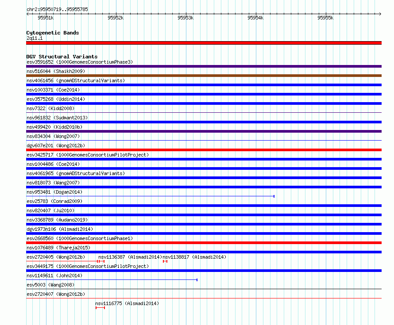Open variant esv3425717 (1000GenomesConsortiumPilotProject) label
The height and width of the screenshot is (325, 394).
click(x=88, y=155)
